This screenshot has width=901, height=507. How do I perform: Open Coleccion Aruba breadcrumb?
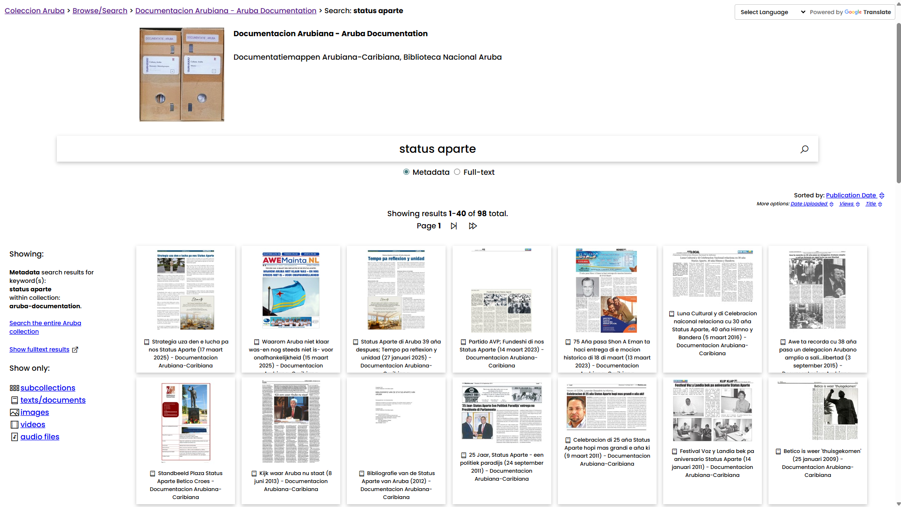35,11
